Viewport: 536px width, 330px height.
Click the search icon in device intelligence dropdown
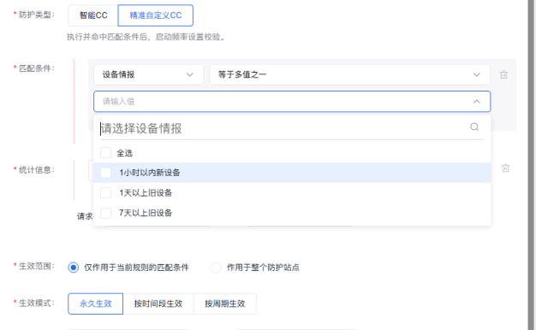[x=474, y=127]
